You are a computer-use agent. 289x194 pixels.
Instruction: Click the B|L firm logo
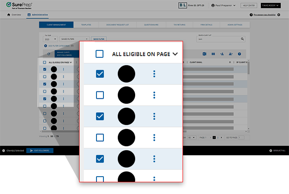point(183,5)
